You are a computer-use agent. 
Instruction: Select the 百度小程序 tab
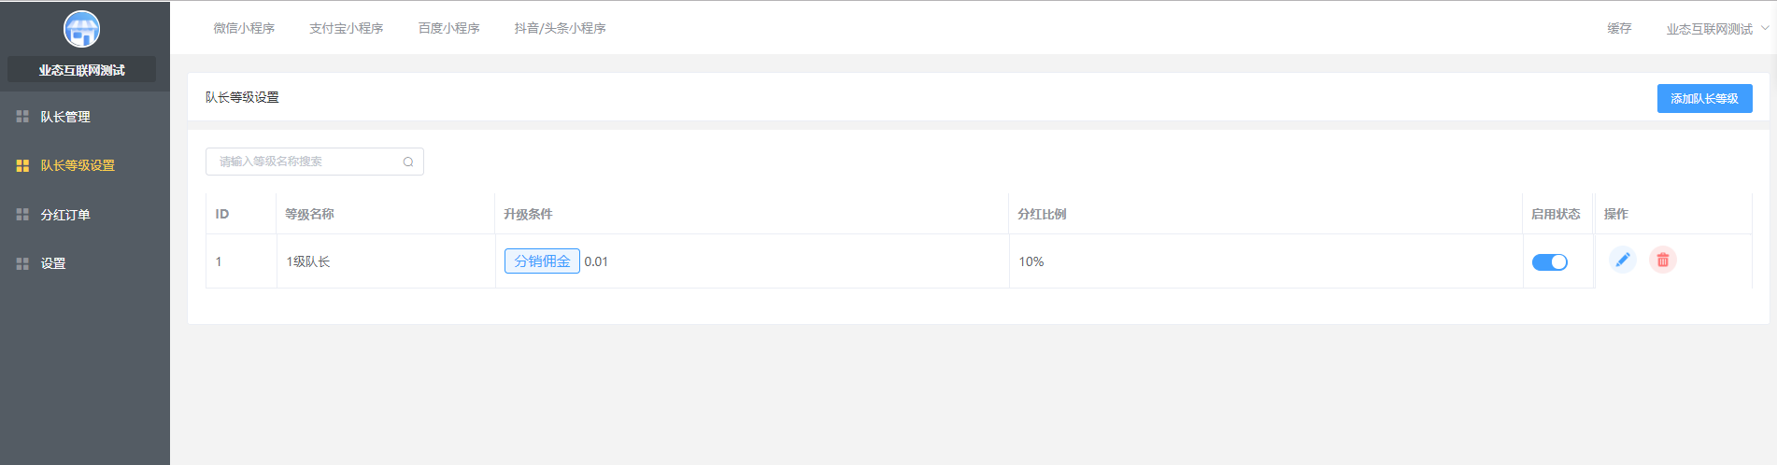click(x=449, y=28)
